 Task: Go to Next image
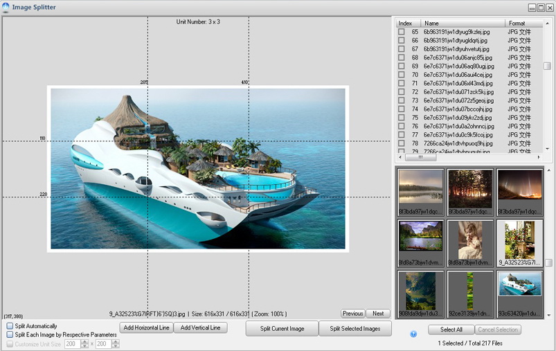378,314
